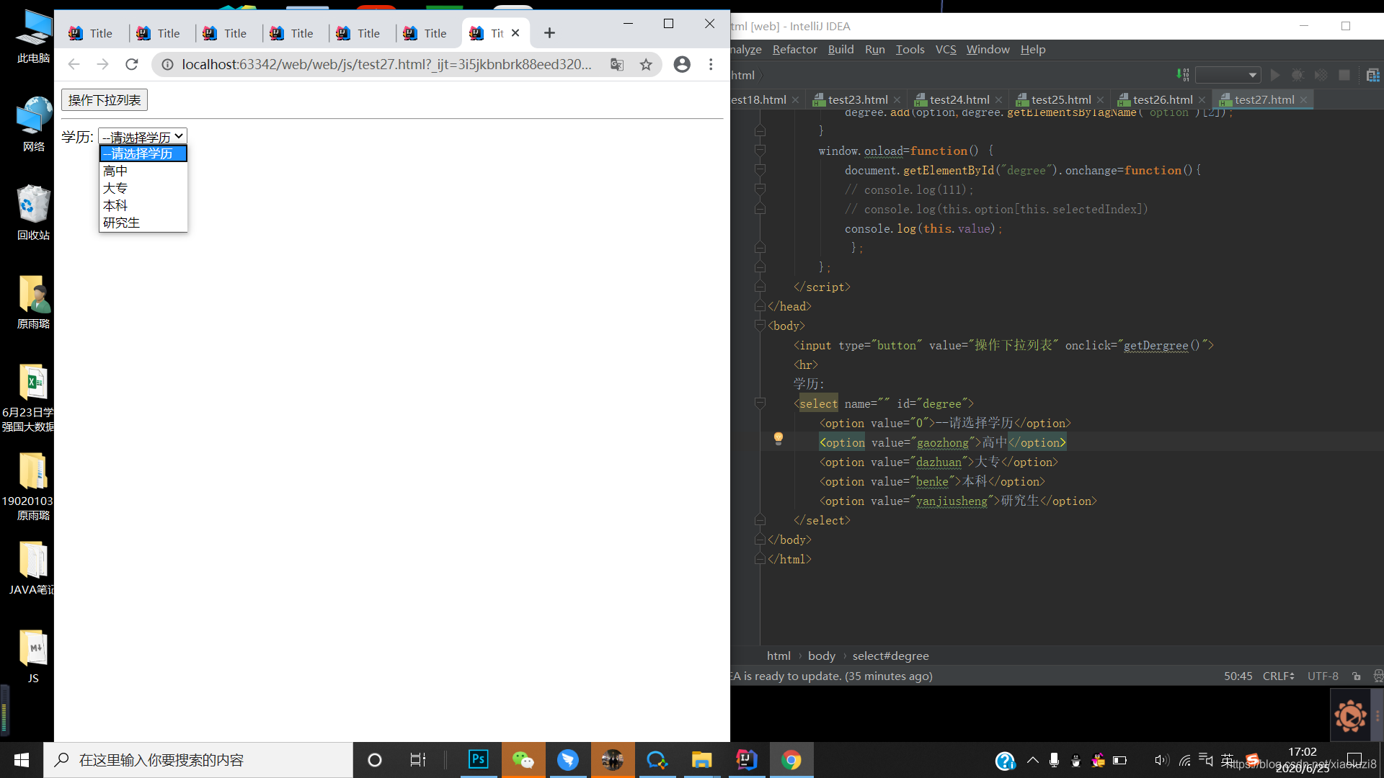Open Cortana circle icon on taskbar
Image resolution: width=1384 pixels, height=778 pixels.
[374, 760]
